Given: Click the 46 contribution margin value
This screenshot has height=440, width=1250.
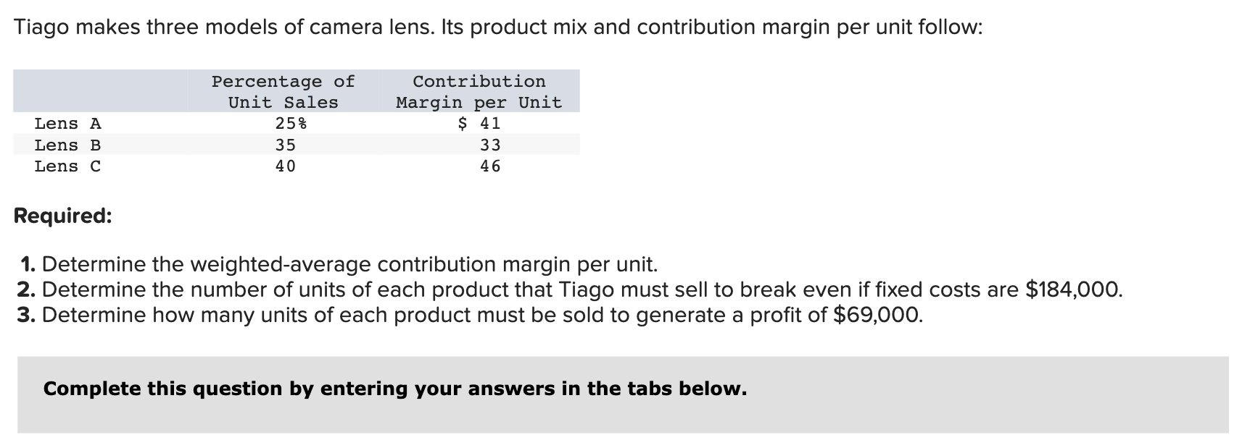Looking at the screenshot, I should coord(490,166).
